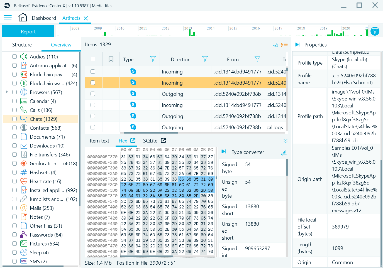Open the chat conversation view icon
Viewport: 383px width, 268px height.
pyautogui.click(x=275, y=45)
